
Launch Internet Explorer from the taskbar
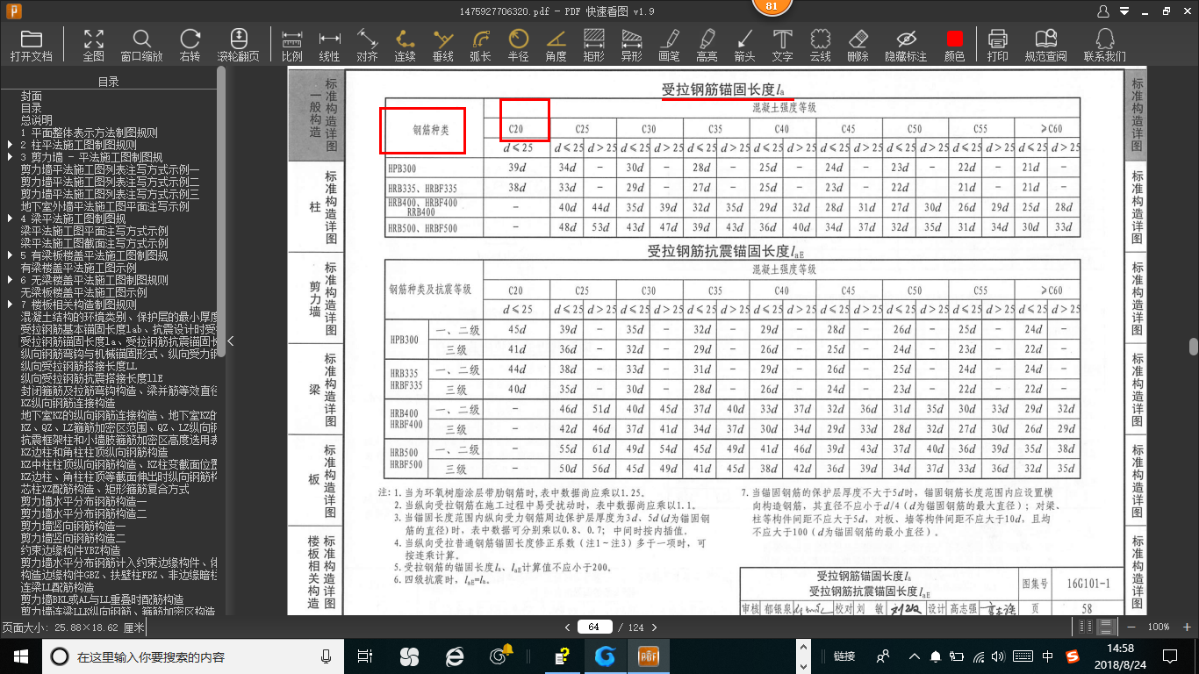pyautogui.click(x=455, y=656)
